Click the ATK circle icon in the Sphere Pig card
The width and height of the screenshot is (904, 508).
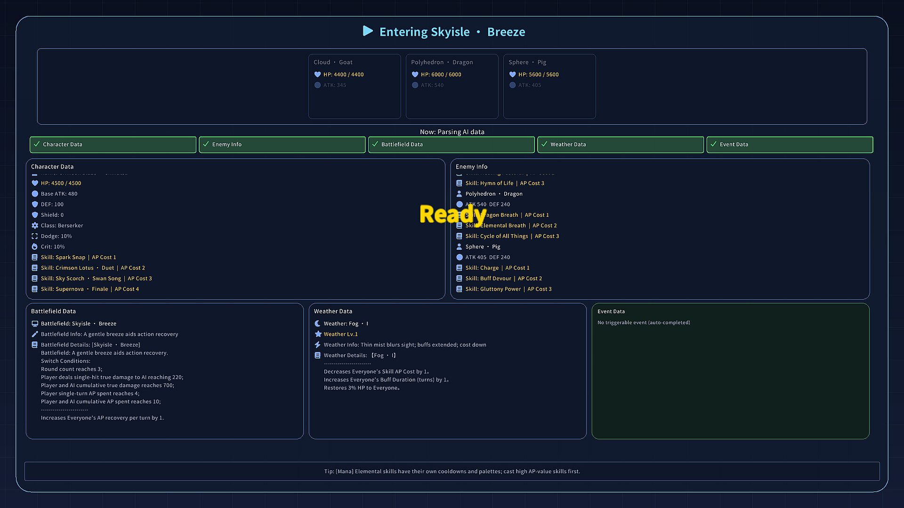[512, 85]
